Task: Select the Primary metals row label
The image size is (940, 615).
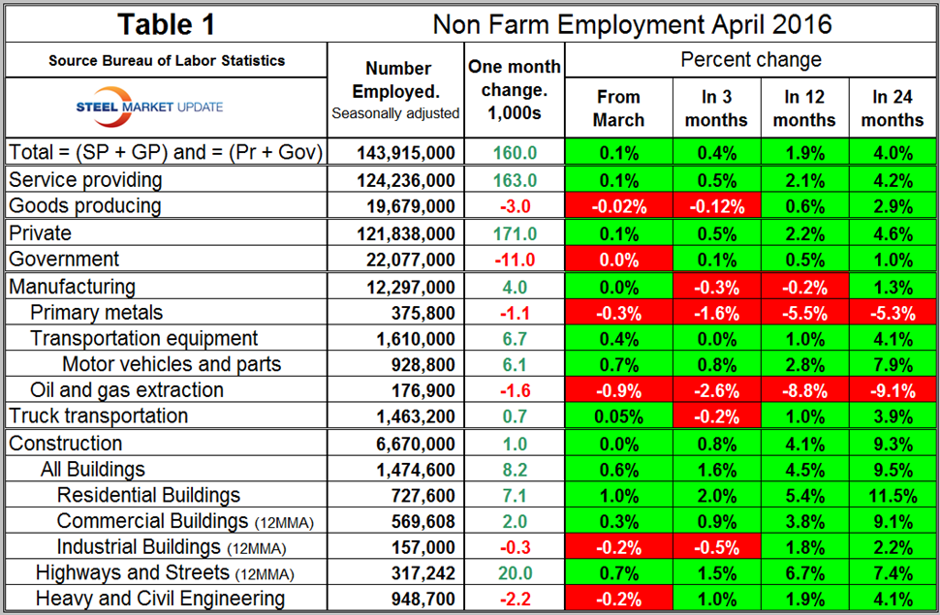Action: coord(97,312)
